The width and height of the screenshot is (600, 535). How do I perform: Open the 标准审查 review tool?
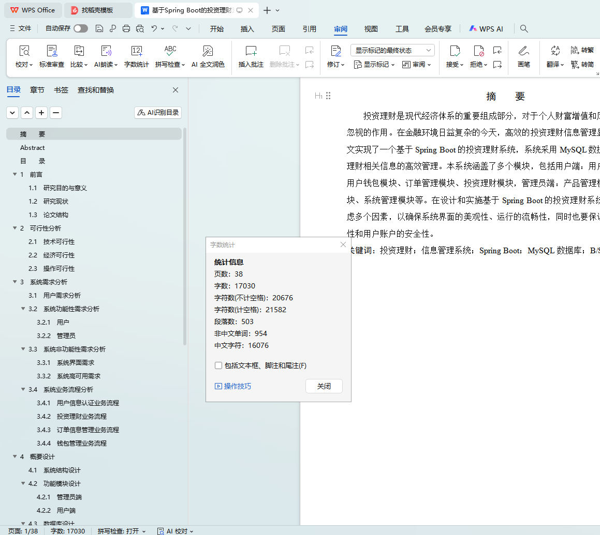click(52, 51)
